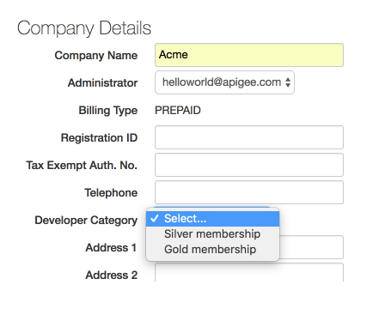Click the Company Name field containing Acme
367x315 pixels.
click(x=249, y=55)
